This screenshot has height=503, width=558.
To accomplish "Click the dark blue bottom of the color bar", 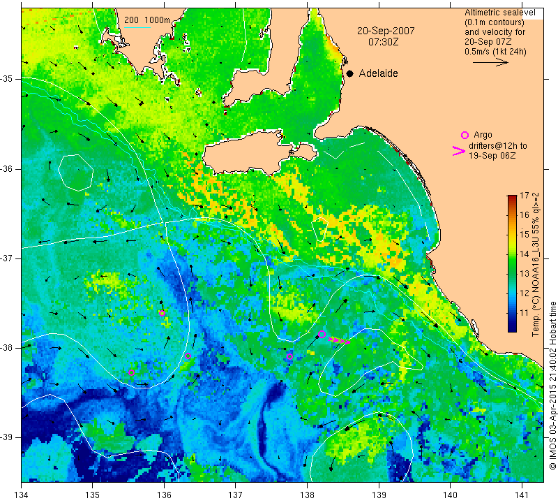I will [512, 327].
